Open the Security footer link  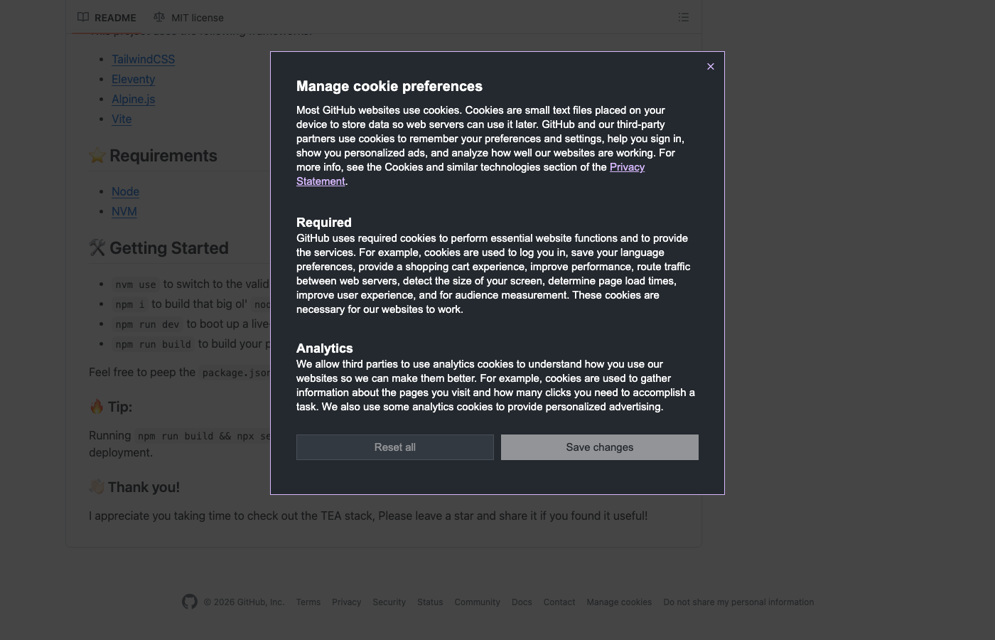389,602
